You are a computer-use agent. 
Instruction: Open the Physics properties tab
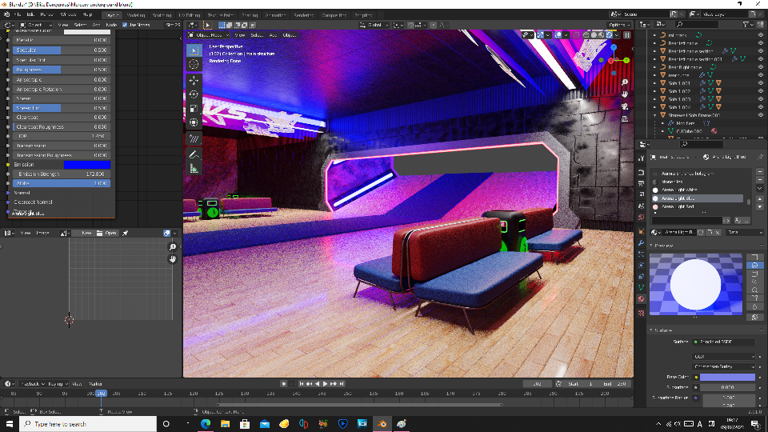[641, 266]
